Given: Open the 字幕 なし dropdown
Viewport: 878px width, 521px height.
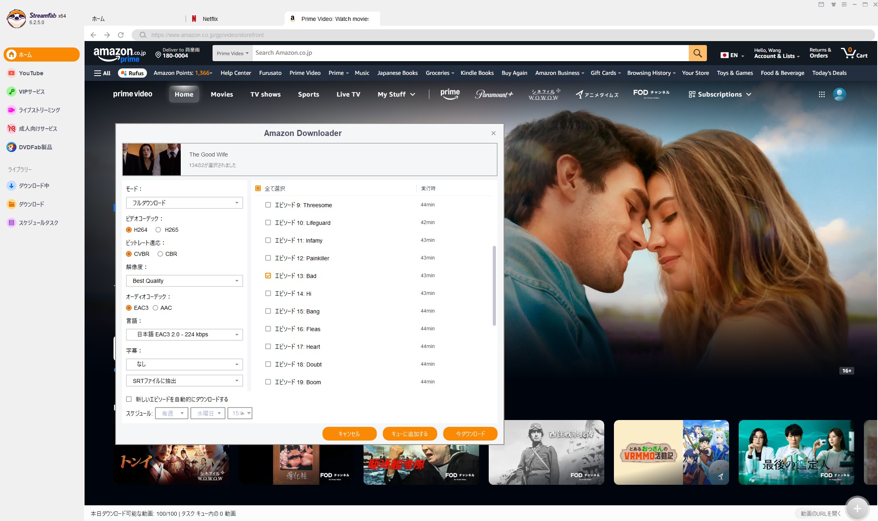Looking at the screenshot, I should (184, 364).
